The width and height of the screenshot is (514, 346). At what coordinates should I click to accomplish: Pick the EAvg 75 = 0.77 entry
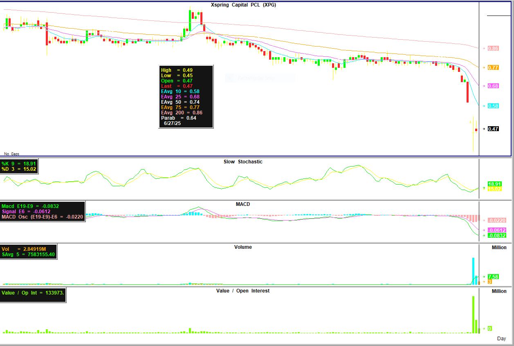(180, 107)
